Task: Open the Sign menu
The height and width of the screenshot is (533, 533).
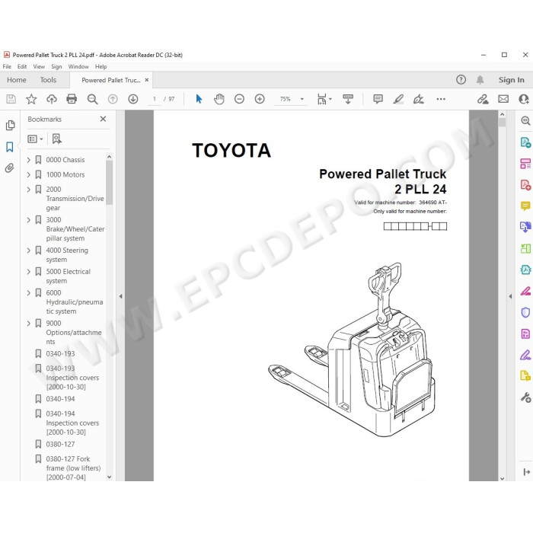Action: coord(56,67)
